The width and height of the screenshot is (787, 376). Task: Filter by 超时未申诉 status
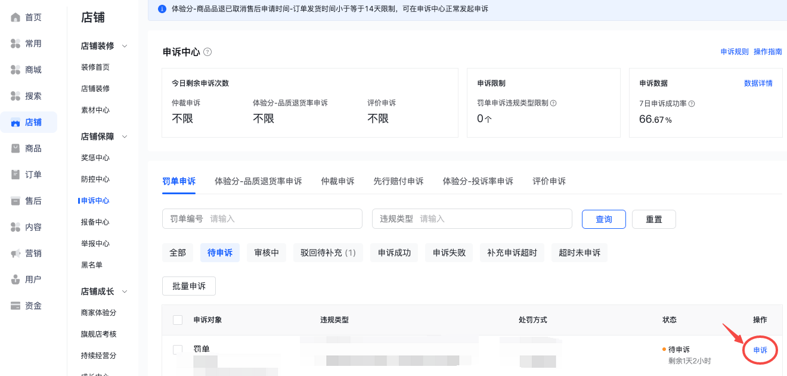[x=580, y=253]
